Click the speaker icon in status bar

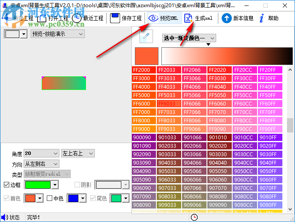[5, 217]
